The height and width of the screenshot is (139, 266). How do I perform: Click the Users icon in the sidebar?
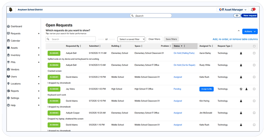pos(8,76)
